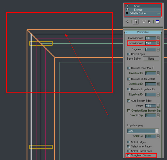The width and height of the screenshot is (167, 160).
Task: Open the Edge Mapping Copy dropdown
Action: click(x=143, y=131)
